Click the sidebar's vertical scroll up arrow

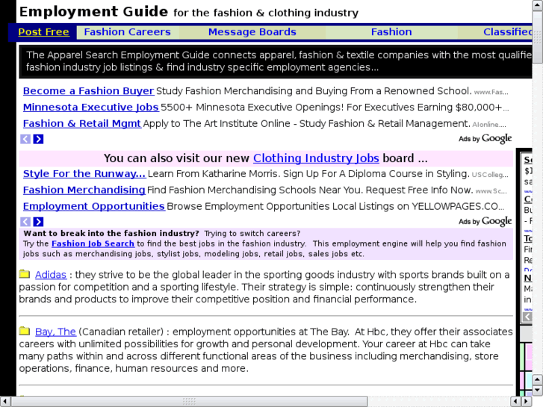pos(538,379)
